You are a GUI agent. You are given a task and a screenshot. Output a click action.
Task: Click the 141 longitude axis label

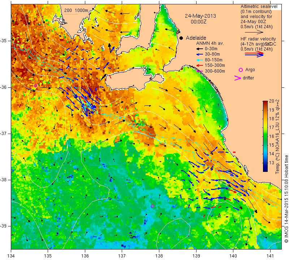[270, 256]
